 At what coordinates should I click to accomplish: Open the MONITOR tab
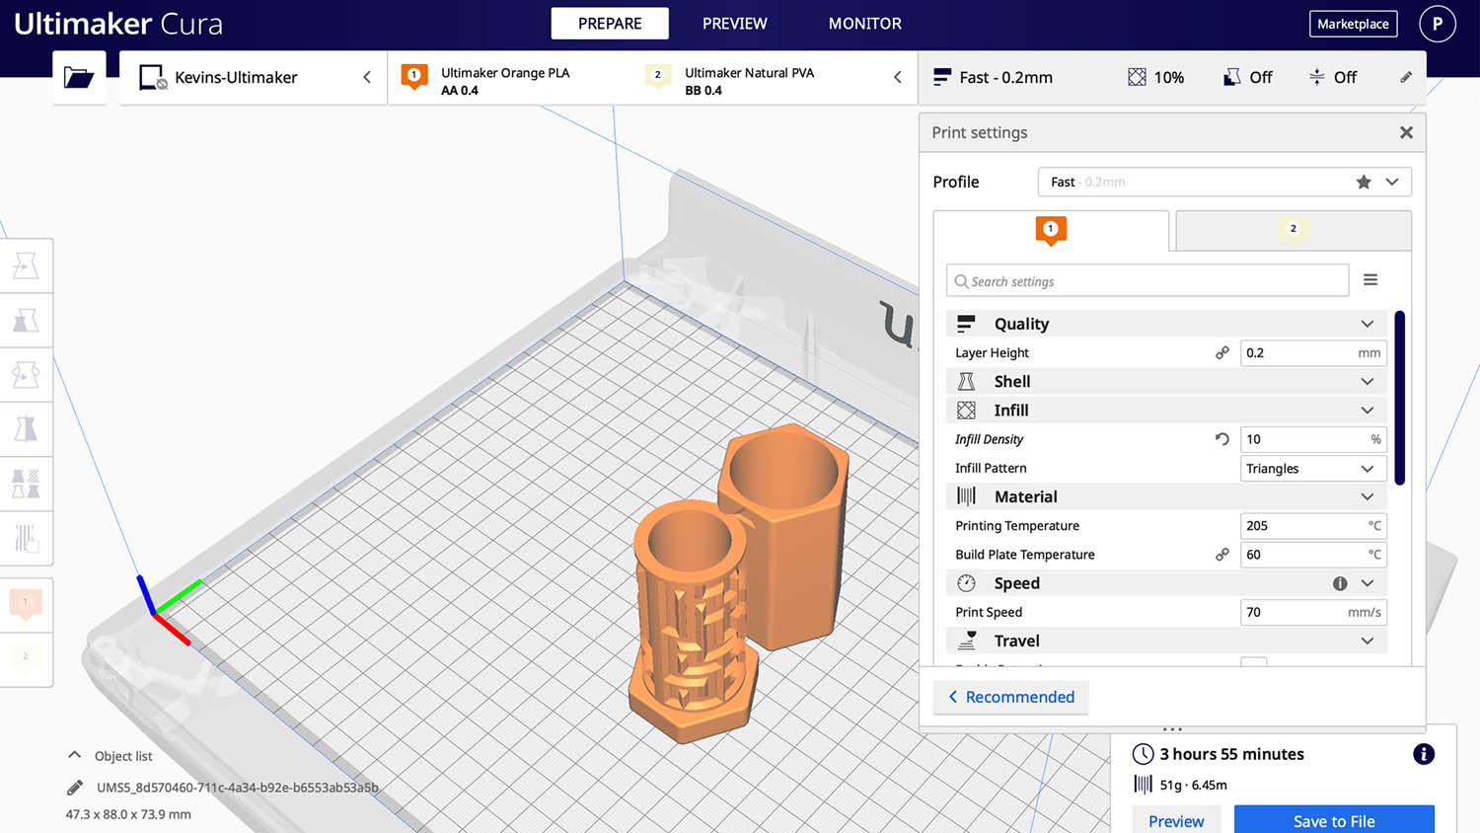tap(864, 23)
